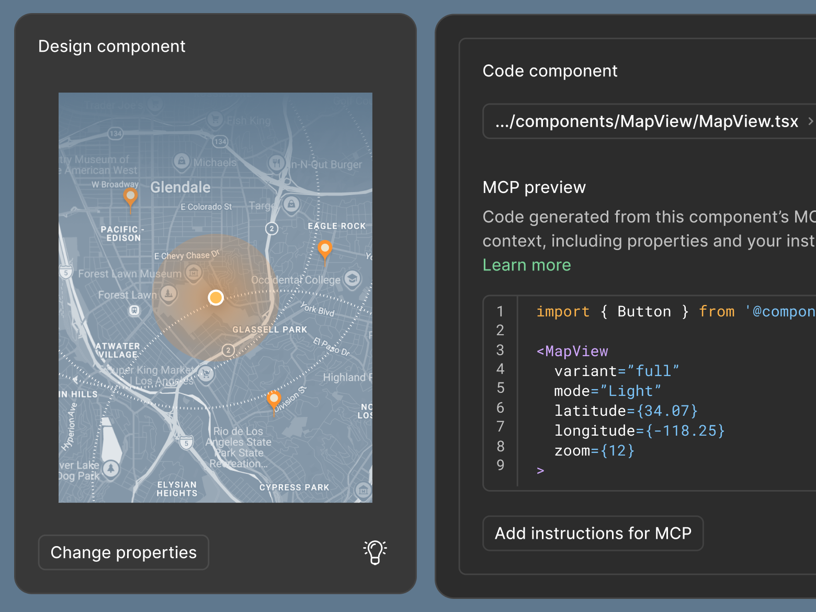Click the <MapView tag in code preview
Screen dimensions: 816x612
[572, 351]
